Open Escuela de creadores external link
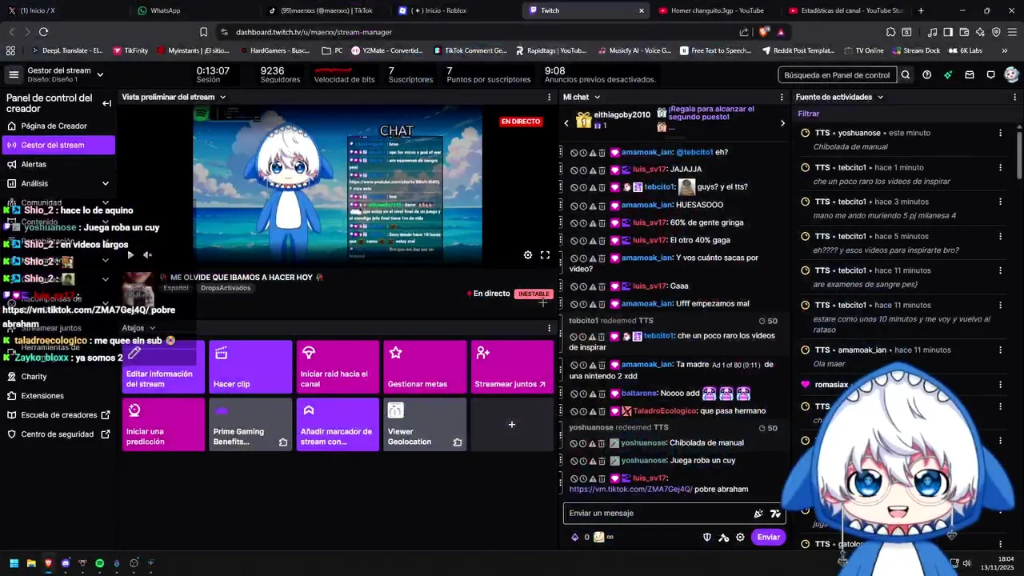1024x576 pixels. (x=58, y=414)
